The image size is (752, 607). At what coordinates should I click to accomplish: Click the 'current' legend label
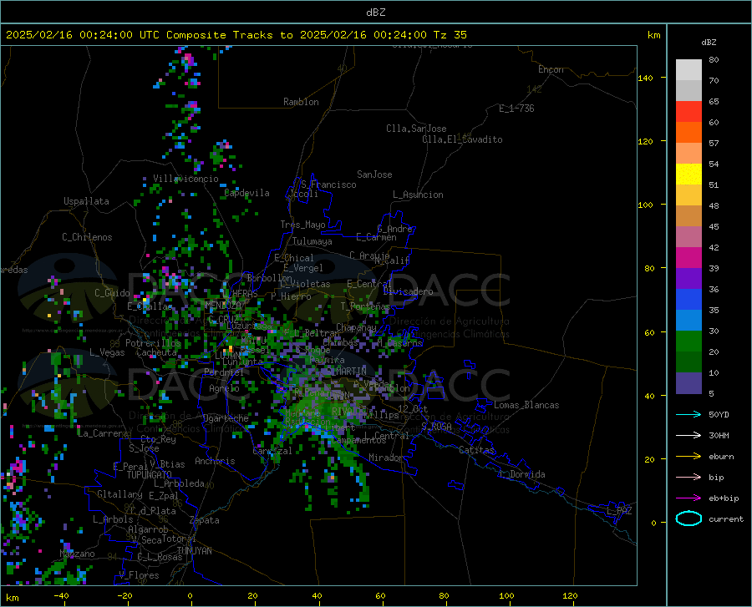pyautogui.click(x=726, y=518)
